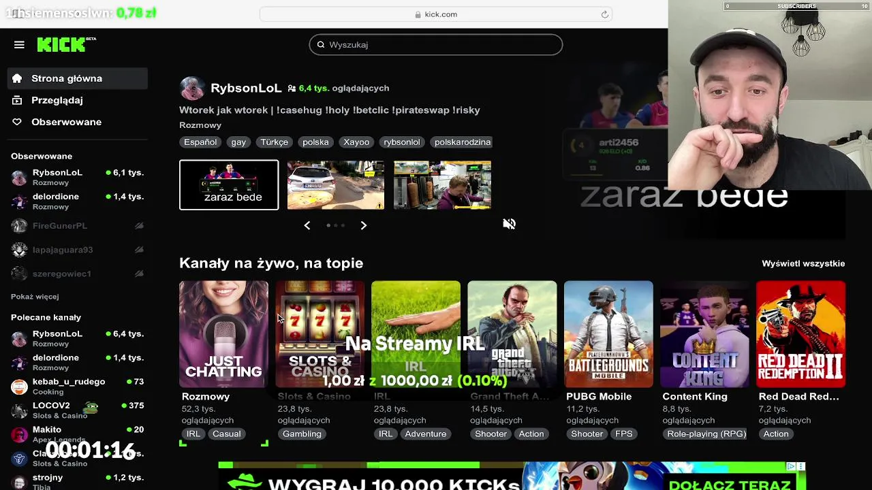
Task: Click the kick.com address bar
Action: pyautogui.click(x=436, y=14)
